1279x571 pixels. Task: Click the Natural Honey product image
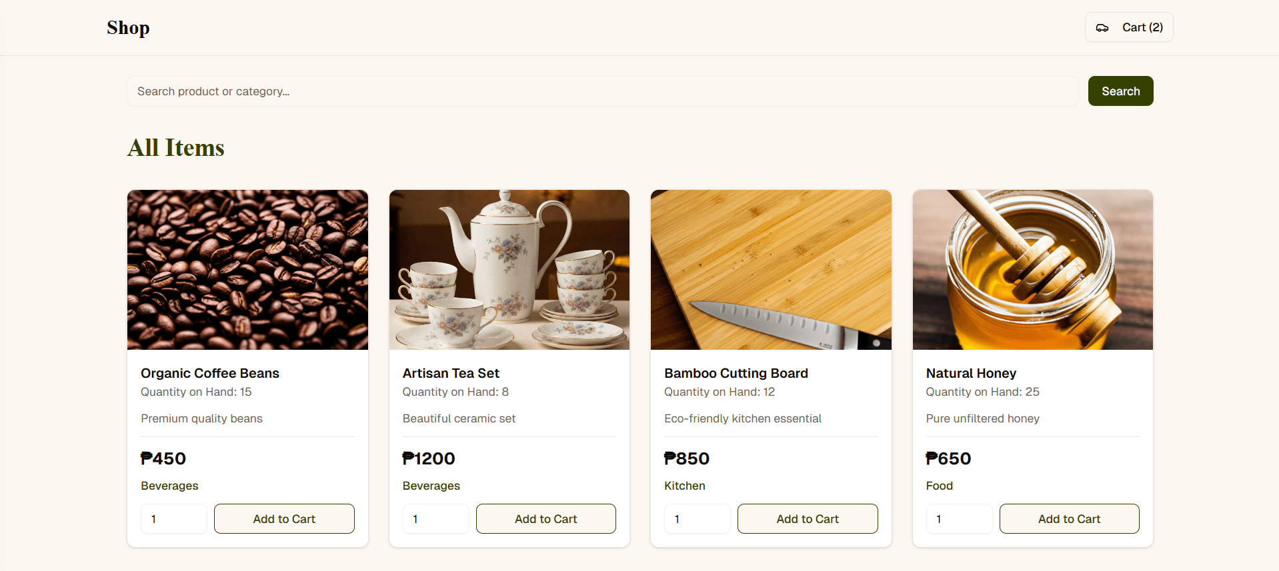click(x=1032, y=269)
